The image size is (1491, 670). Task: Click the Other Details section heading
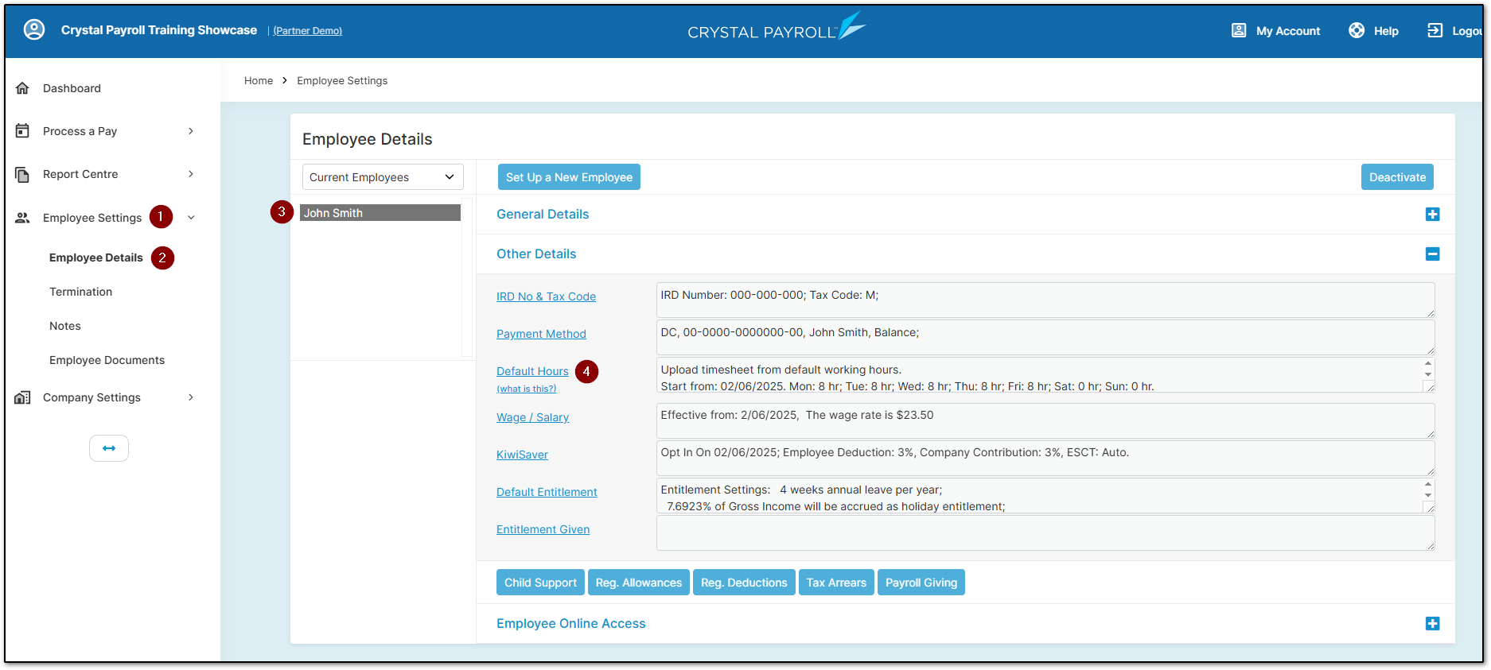coord(536,254)
